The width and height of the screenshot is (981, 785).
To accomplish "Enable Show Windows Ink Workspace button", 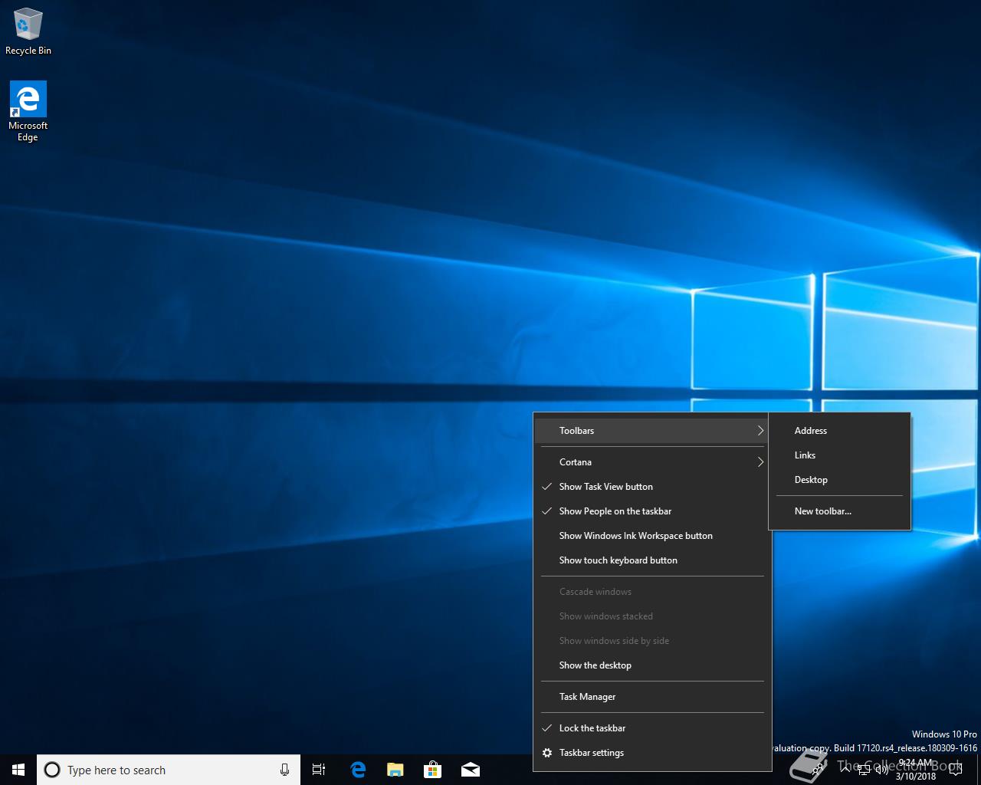I will point(635,536).
